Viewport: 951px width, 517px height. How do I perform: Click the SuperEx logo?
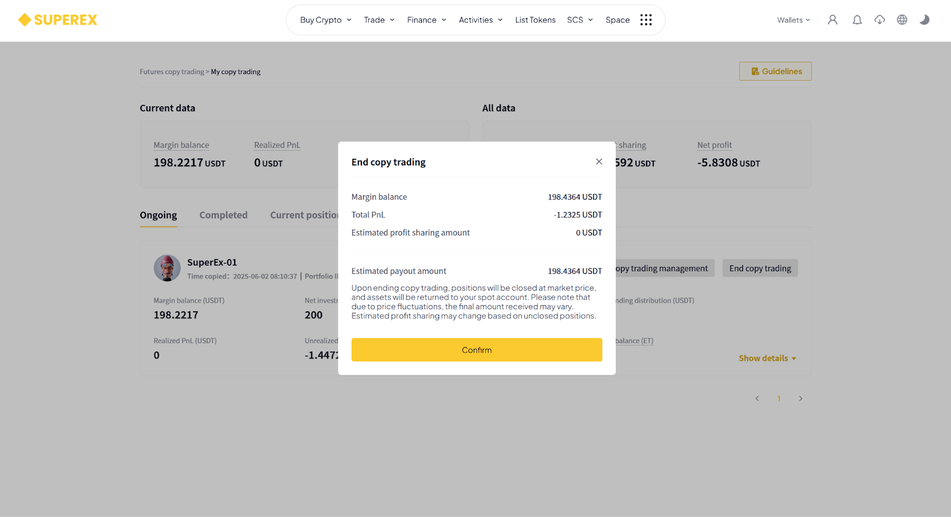click(x=58, y=20)
